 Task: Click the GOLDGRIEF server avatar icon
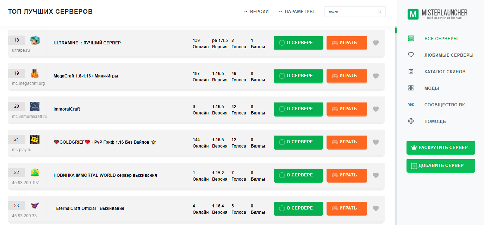click(x=35, y=139)
